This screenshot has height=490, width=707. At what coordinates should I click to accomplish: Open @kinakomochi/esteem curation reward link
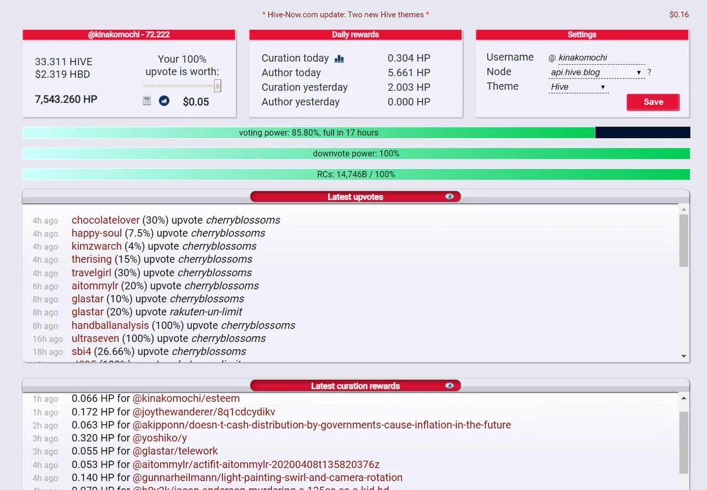coord(186,398)
